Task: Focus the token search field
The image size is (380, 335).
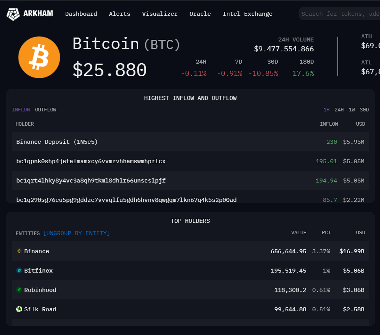Action: [x=339, y=14]
